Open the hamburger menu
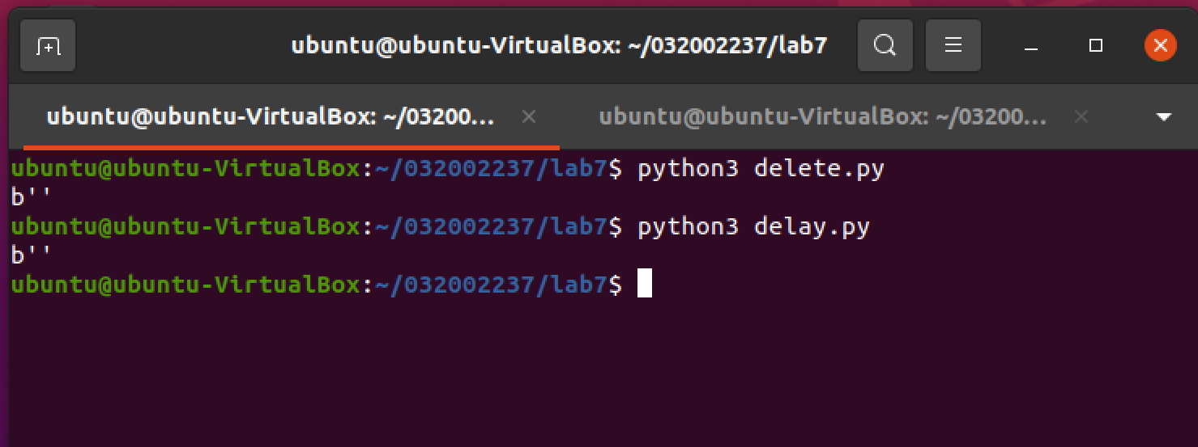 (x=953, y=45)
